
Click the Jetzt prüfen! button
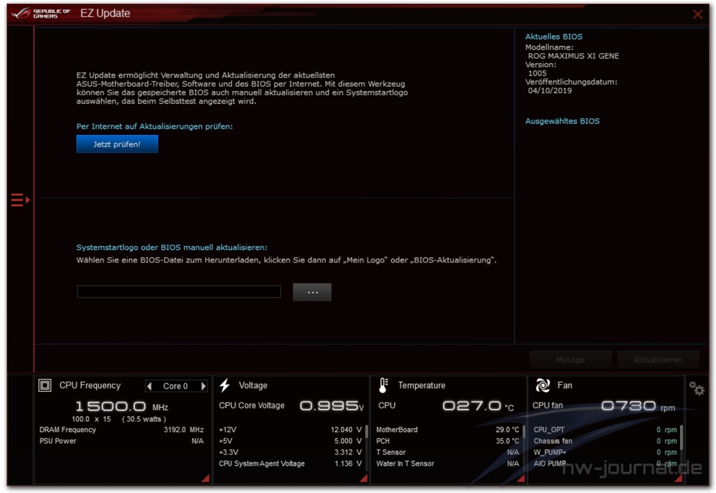pyautogui.click(x=117, y=144)
